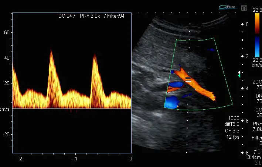
Task: Click the Filter:94 spectral value
Action: tap(116, 16)
